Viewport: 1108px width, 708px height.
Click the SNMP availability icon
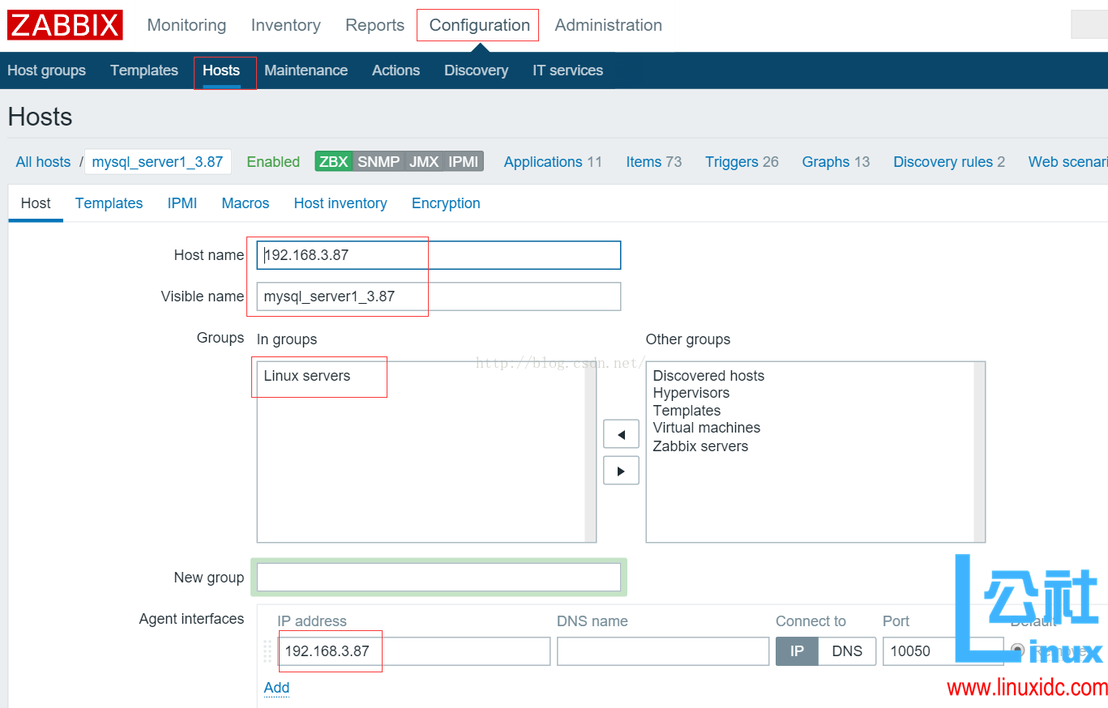coord(379,161)
